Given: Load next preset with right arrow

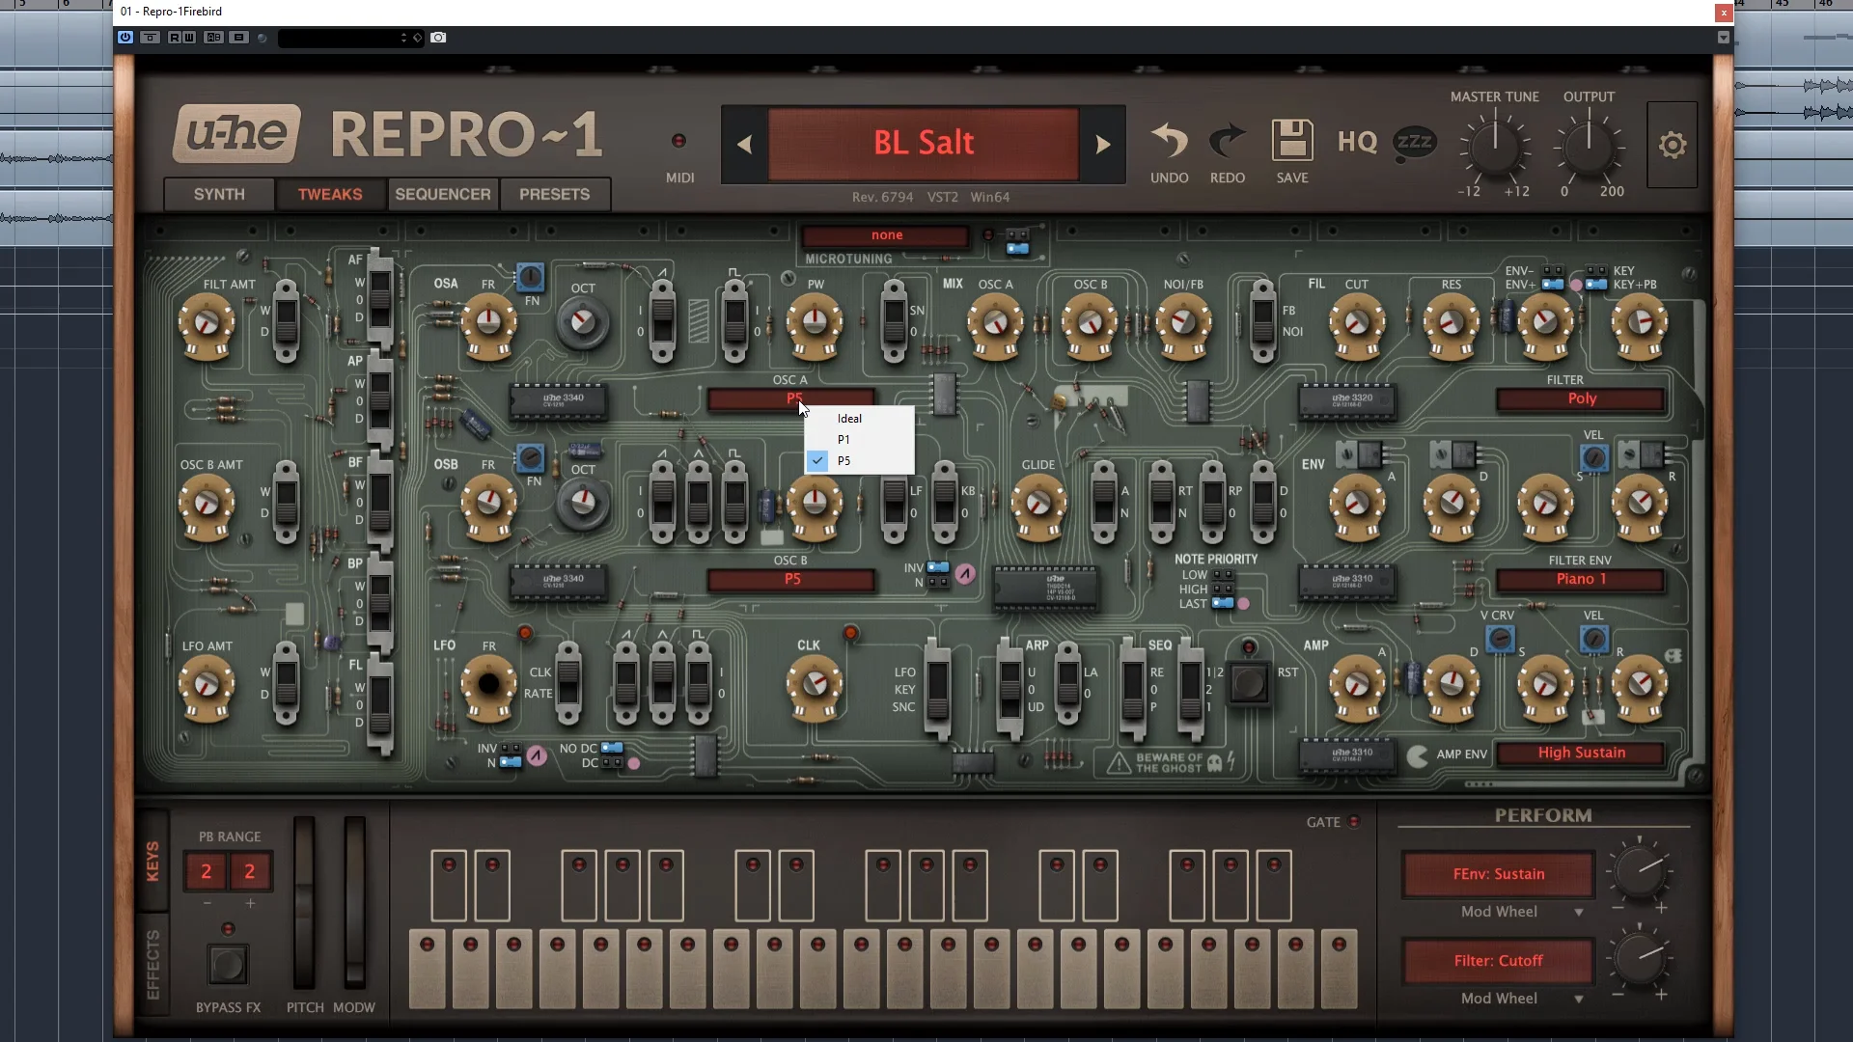Looking at the screenshot, I should point(1103,145).
